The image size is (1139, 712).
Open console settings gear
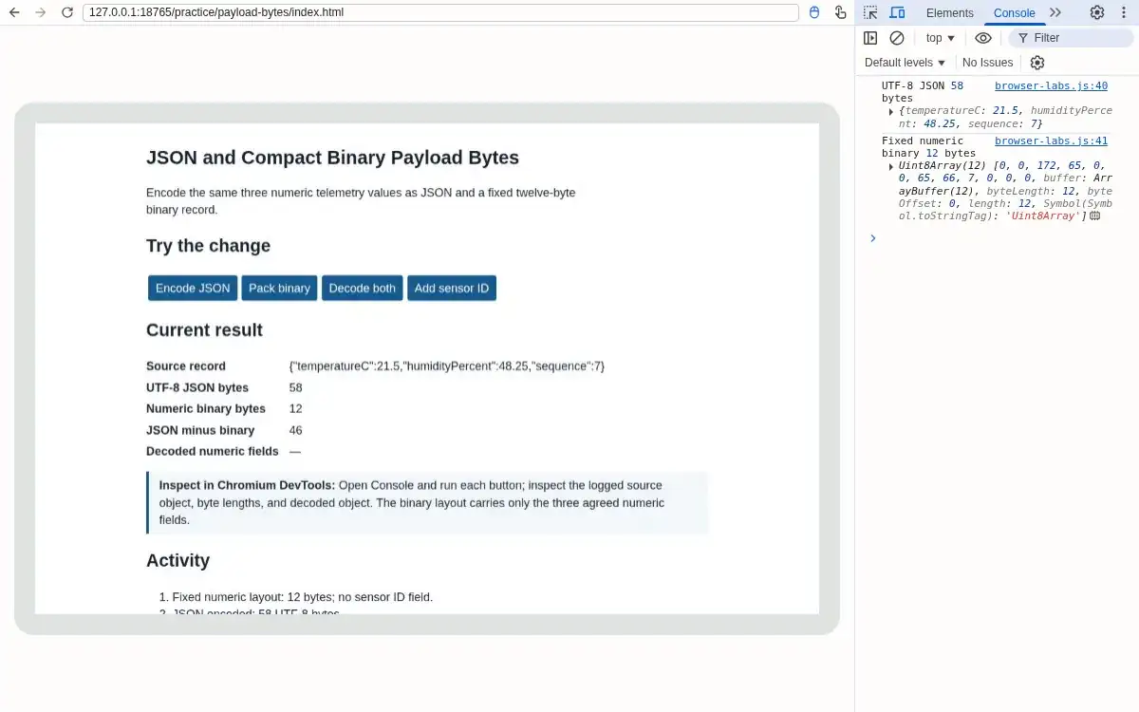[x=1037, y=63]
